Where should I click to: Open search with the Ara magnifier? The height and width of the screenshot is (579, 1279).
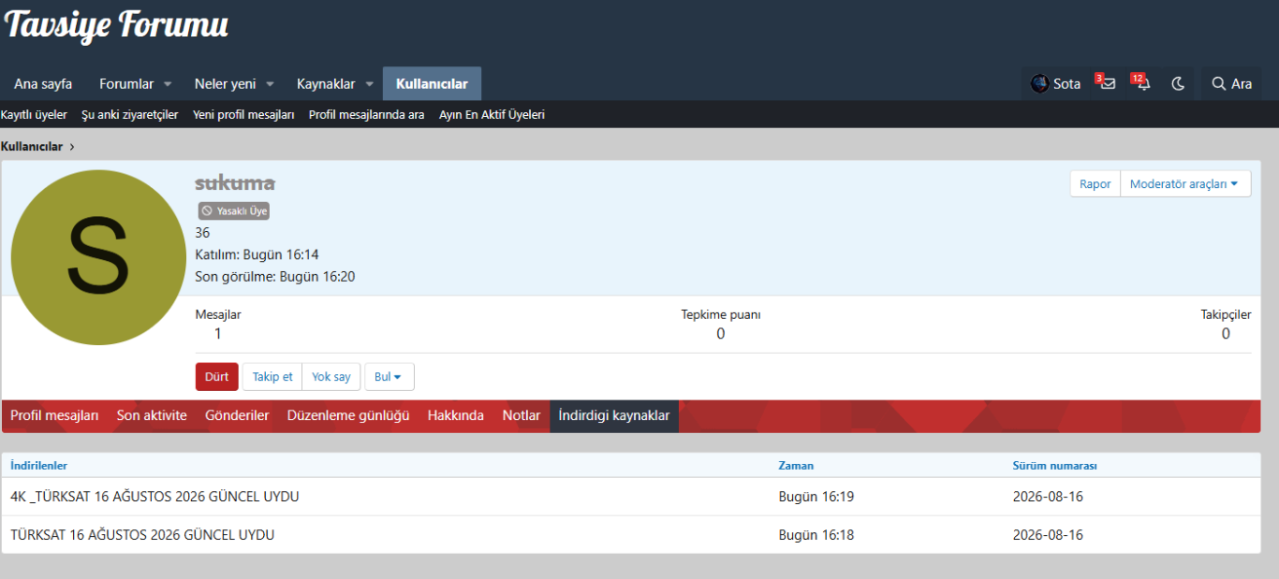tap(1231, 83)
